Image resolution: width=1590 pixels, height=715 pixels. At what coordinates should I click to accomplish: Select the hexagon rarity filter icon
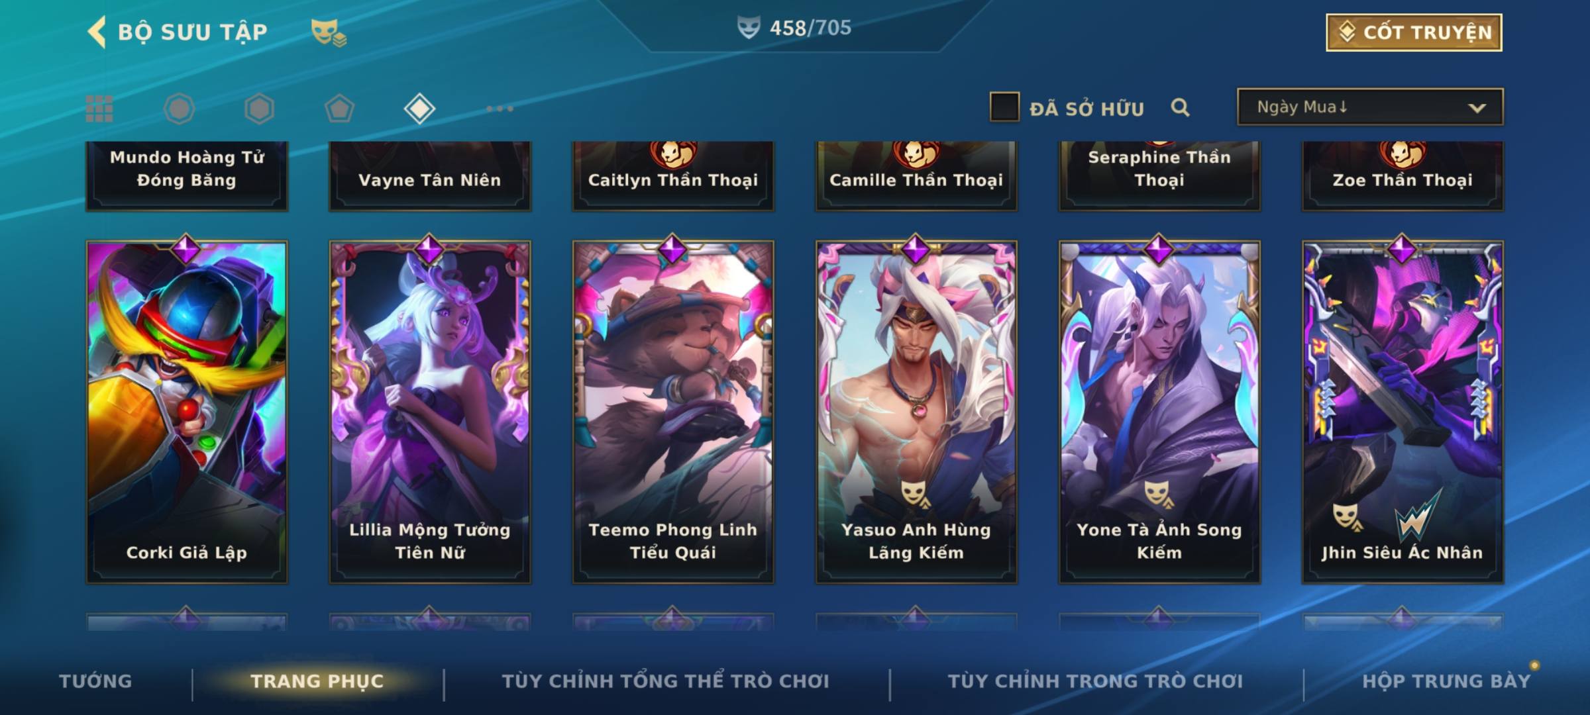pyautogui.click(x=259, y=109)
